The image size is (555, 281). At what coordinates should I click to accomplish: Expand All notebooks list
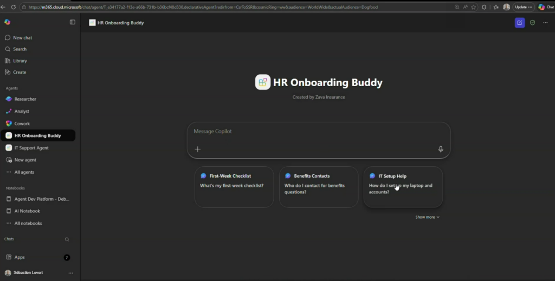click(28, 223)
